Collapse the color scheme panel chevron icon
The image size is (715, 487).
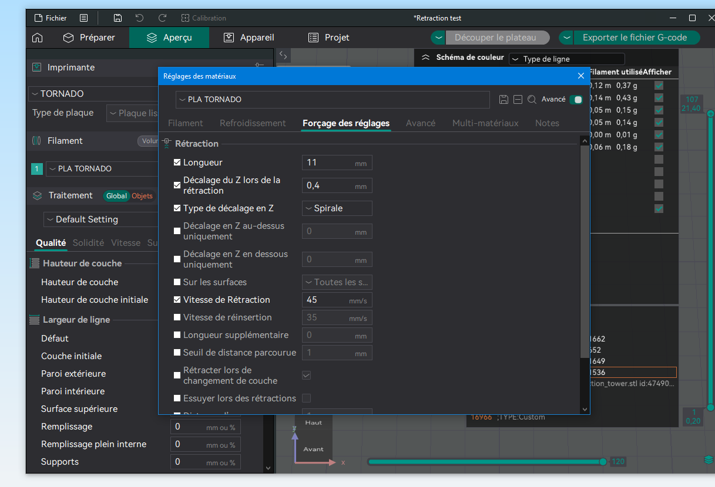[426, 58]
